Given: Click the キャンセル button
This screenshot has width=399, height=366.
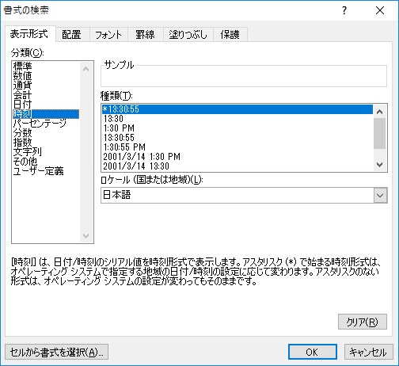Looking at the screenshot, I should [x=368, y=352].
